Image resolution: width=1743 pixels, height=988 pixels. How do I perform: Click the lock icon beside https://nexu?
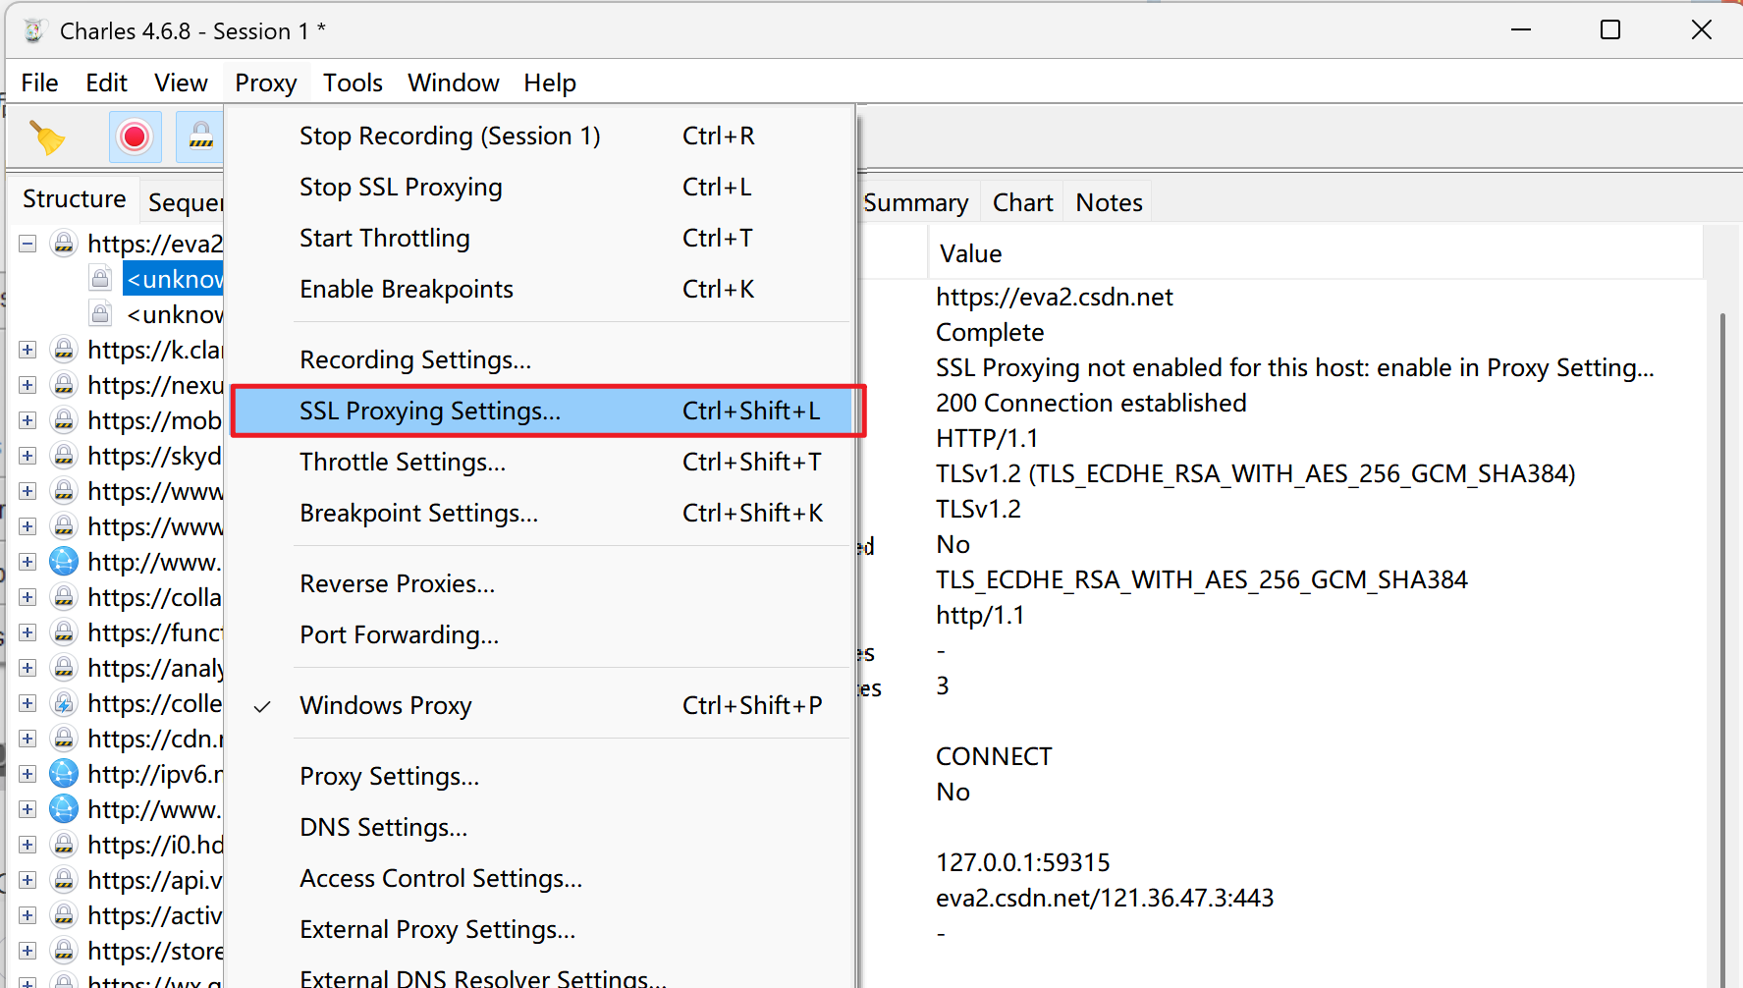pos(64,385)
